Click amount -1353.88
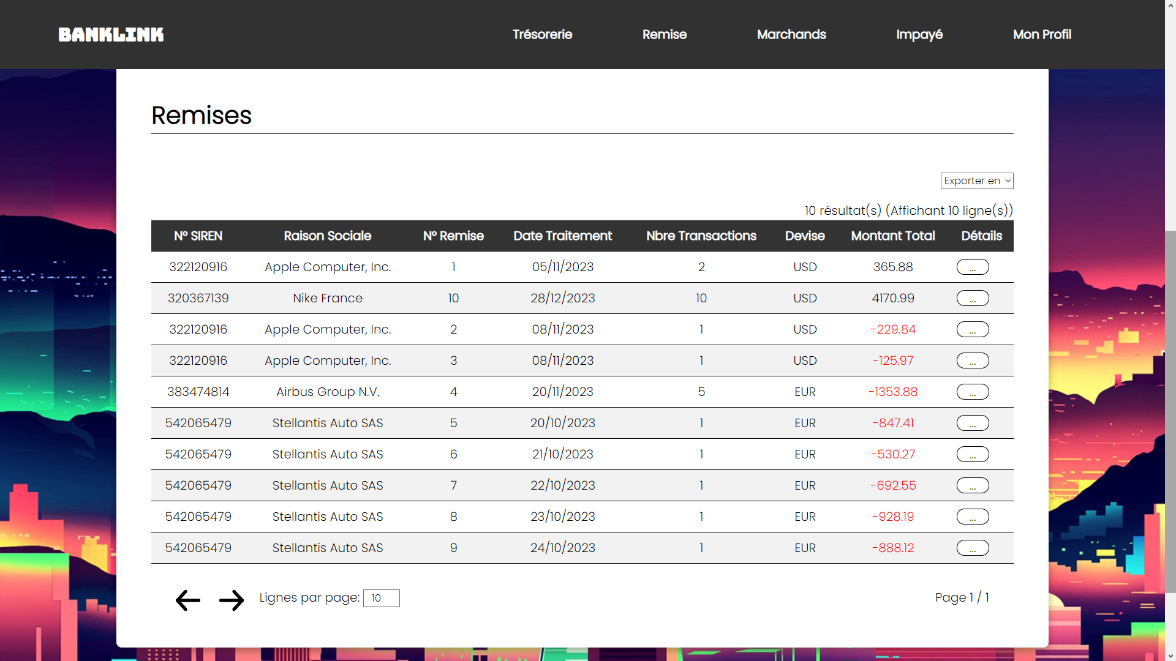Screen dimensions: 1176x661 point(893,392)
